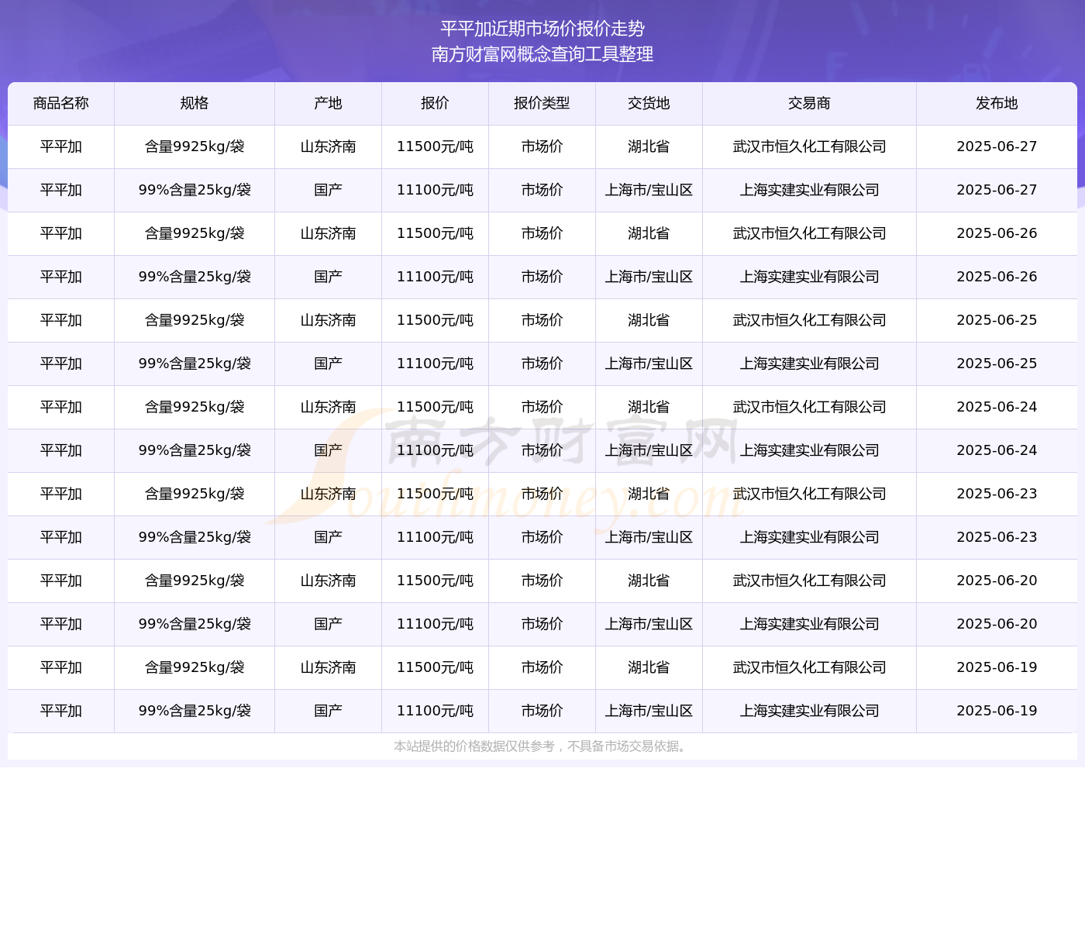
Task: Click the 11500元/吨 price in the 2025-06-27 row
Action: point(436,146)
